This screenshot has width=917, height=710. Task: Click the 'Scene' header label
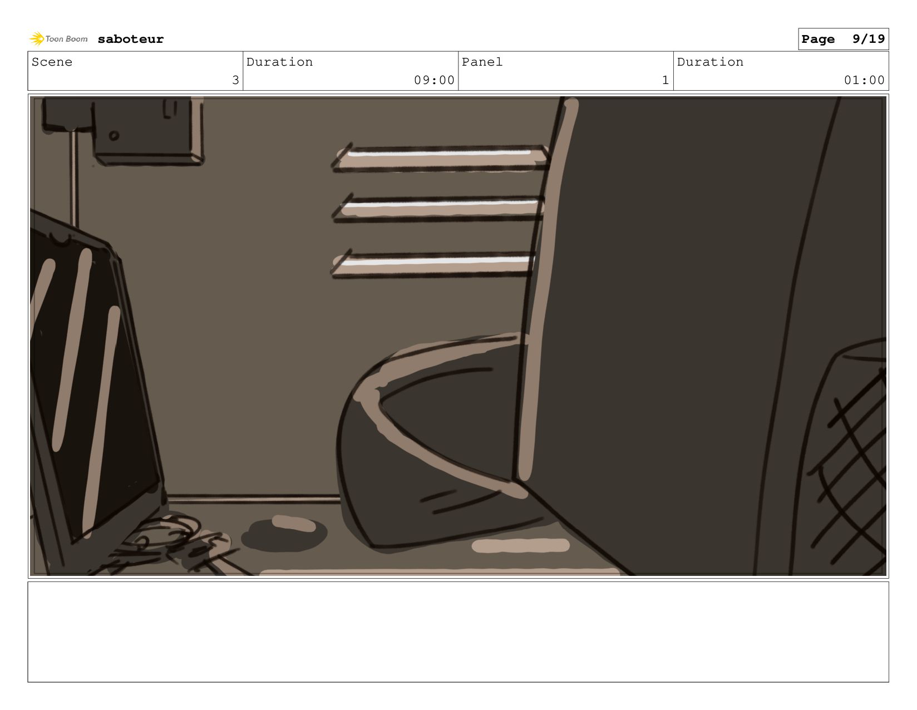click(x=52, y=62)
